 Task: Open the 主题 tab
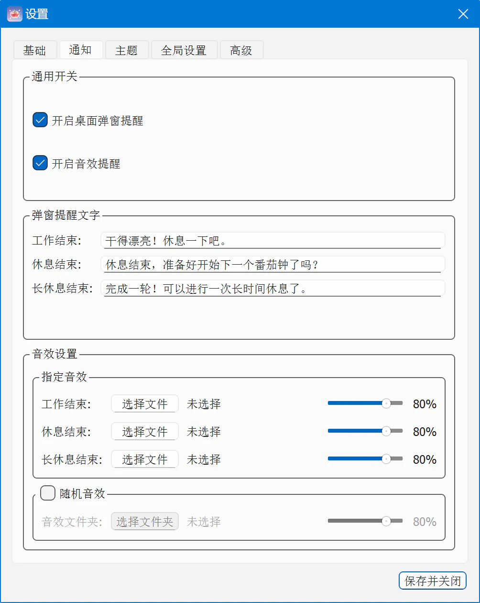click(127, 50)
